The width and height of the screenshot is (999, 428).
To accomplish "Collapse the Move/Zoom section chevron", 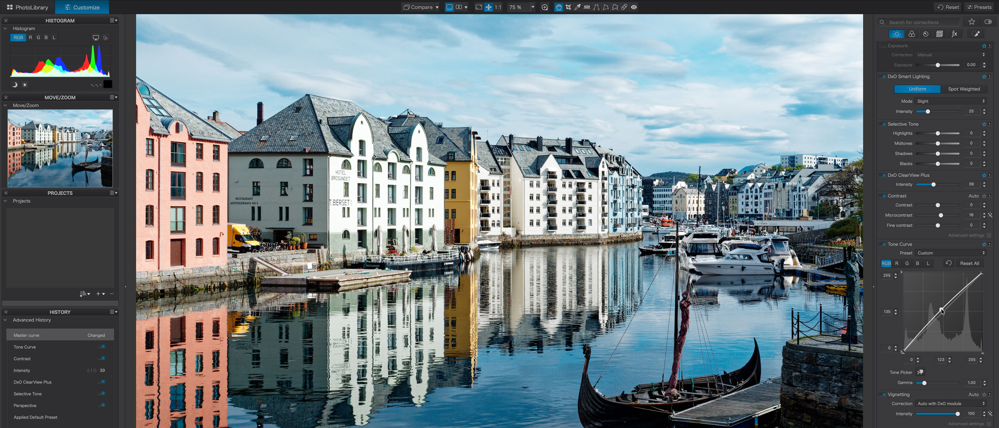I will pos(5,105).
